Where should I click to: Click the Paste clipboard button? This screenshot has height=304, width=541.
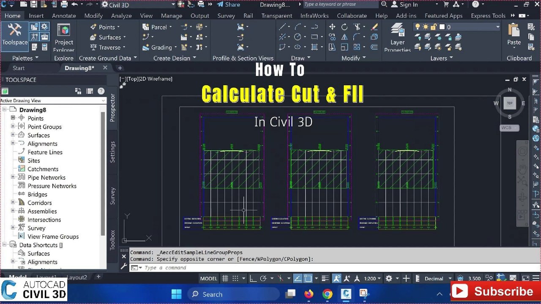pos(514,35)
